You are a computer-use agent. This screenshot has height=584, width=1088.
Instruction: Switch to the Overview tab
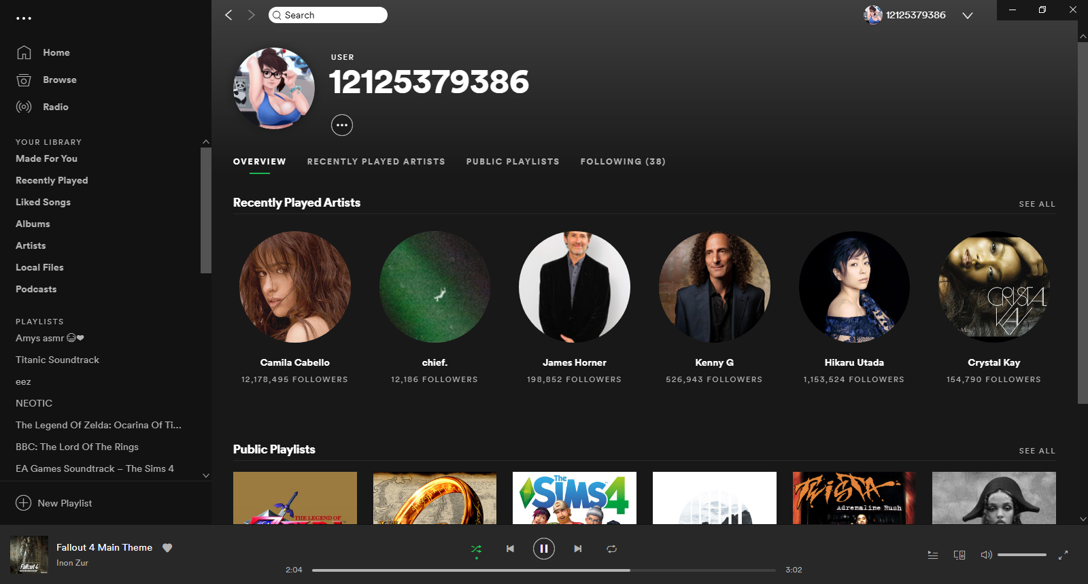260,162
